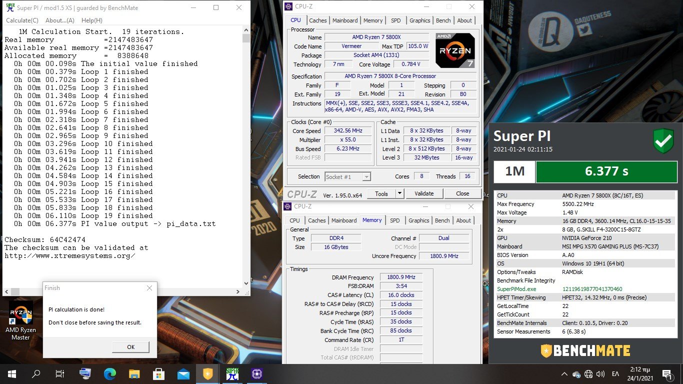
Task: Click the BenchMate logo banner
Action: [x=585, y=350]
